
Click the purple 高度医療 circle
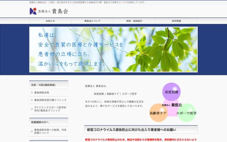pos(171,92)
